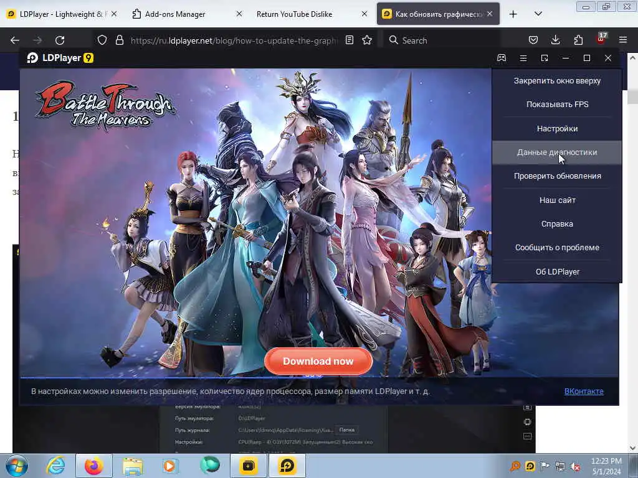
Task: Open the Firefox downloads icon
Action: [x=555, y=40]
